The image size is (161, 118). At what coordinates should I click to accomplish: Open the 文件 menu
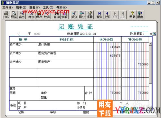[x=7, y=7]
